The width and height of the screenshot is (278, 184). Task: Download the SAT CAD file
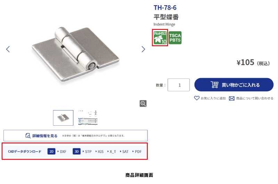point(124,152)
